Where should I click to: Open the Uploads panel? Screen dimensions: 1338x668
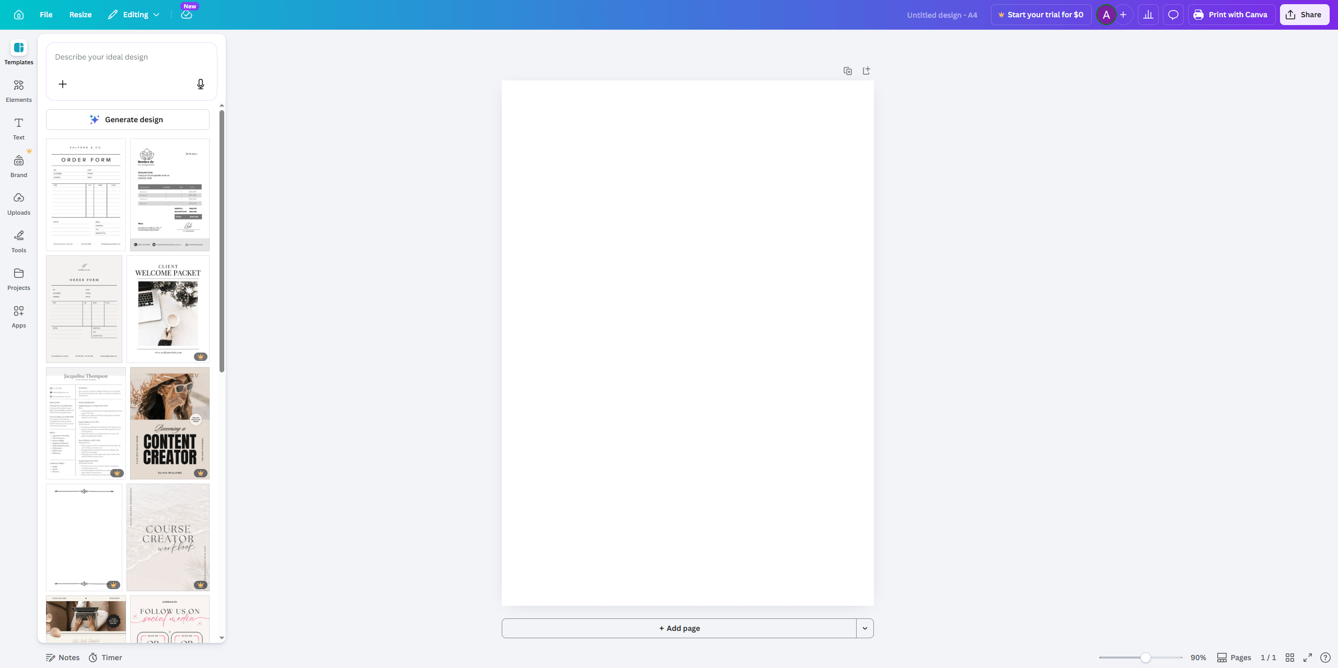click(18, 203)
